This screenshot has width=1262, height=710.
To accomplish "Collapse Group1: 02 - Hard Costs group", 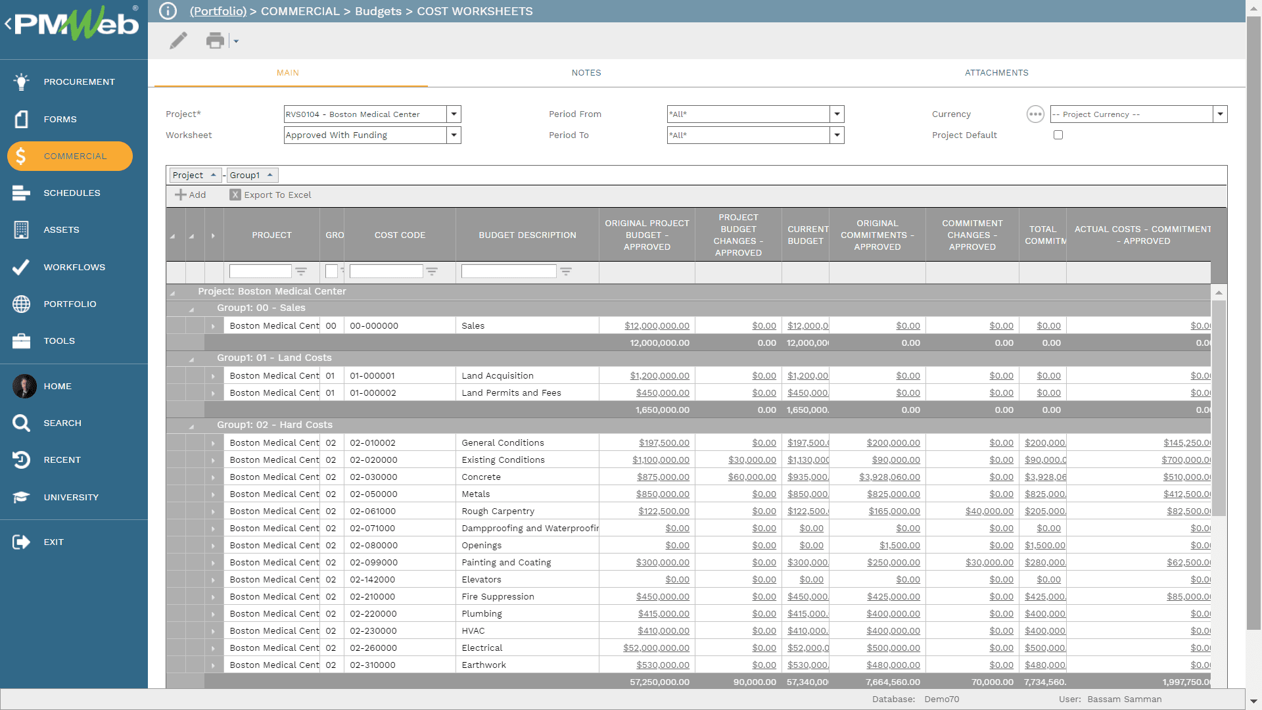I will [192, 426].
